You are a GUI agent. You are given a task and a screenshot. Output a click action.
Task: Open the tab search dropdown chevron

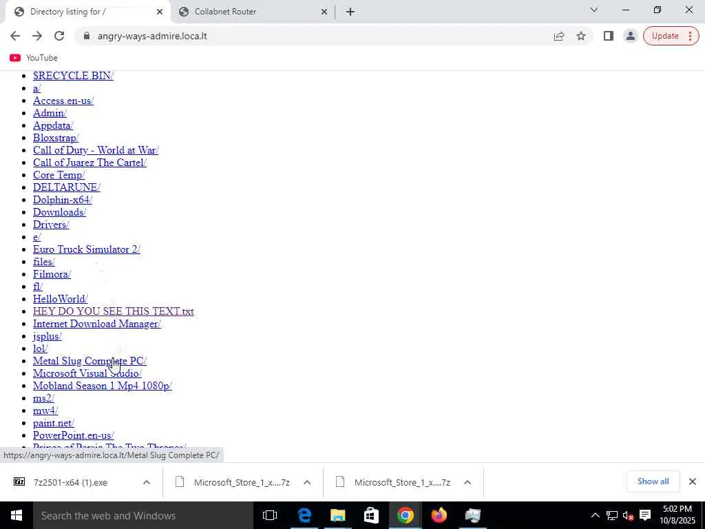[594, 10]
